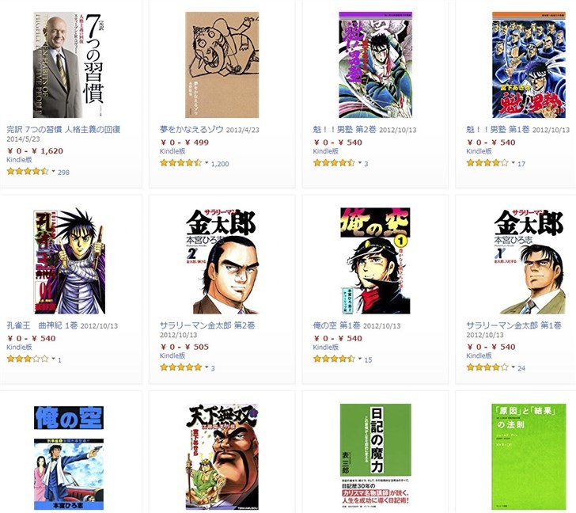Click star rating icons of 孔雀王 曲神紀

point(28,359)
